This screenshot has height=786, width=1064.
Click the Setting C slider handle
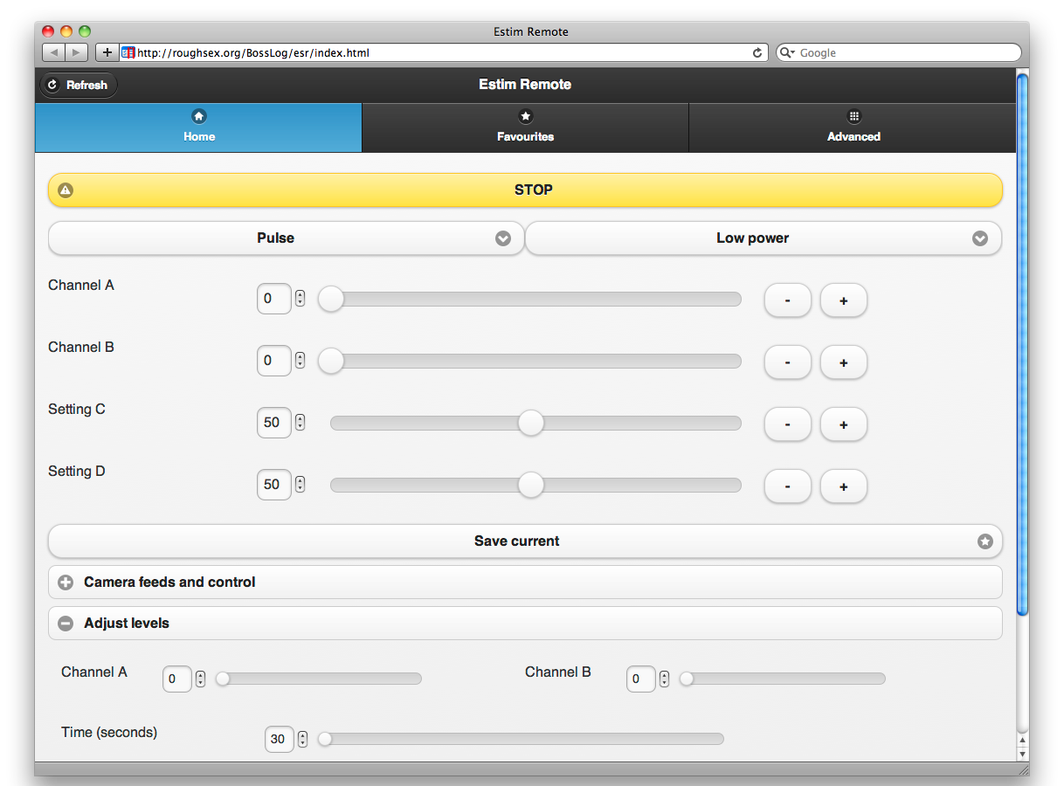(531, 423)
